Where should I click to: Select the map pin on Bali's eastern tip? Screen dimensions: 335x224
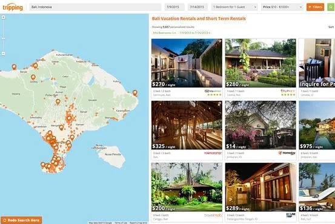(135, 93)
